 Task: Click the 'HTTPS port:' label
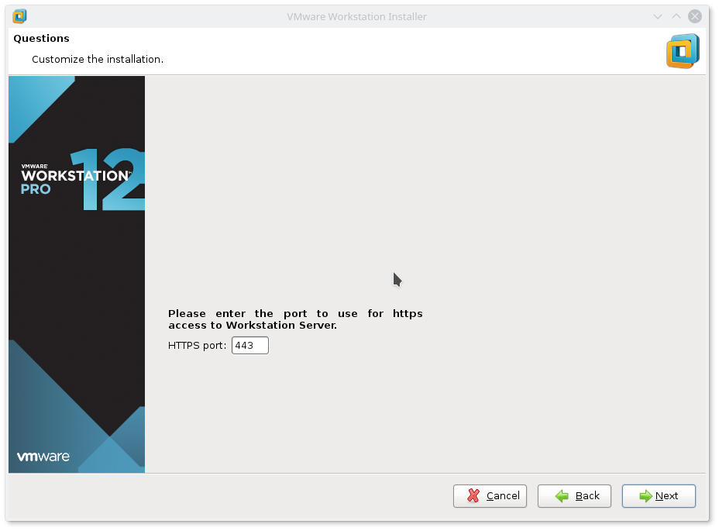pyautogui.click(x=197, y=345)
